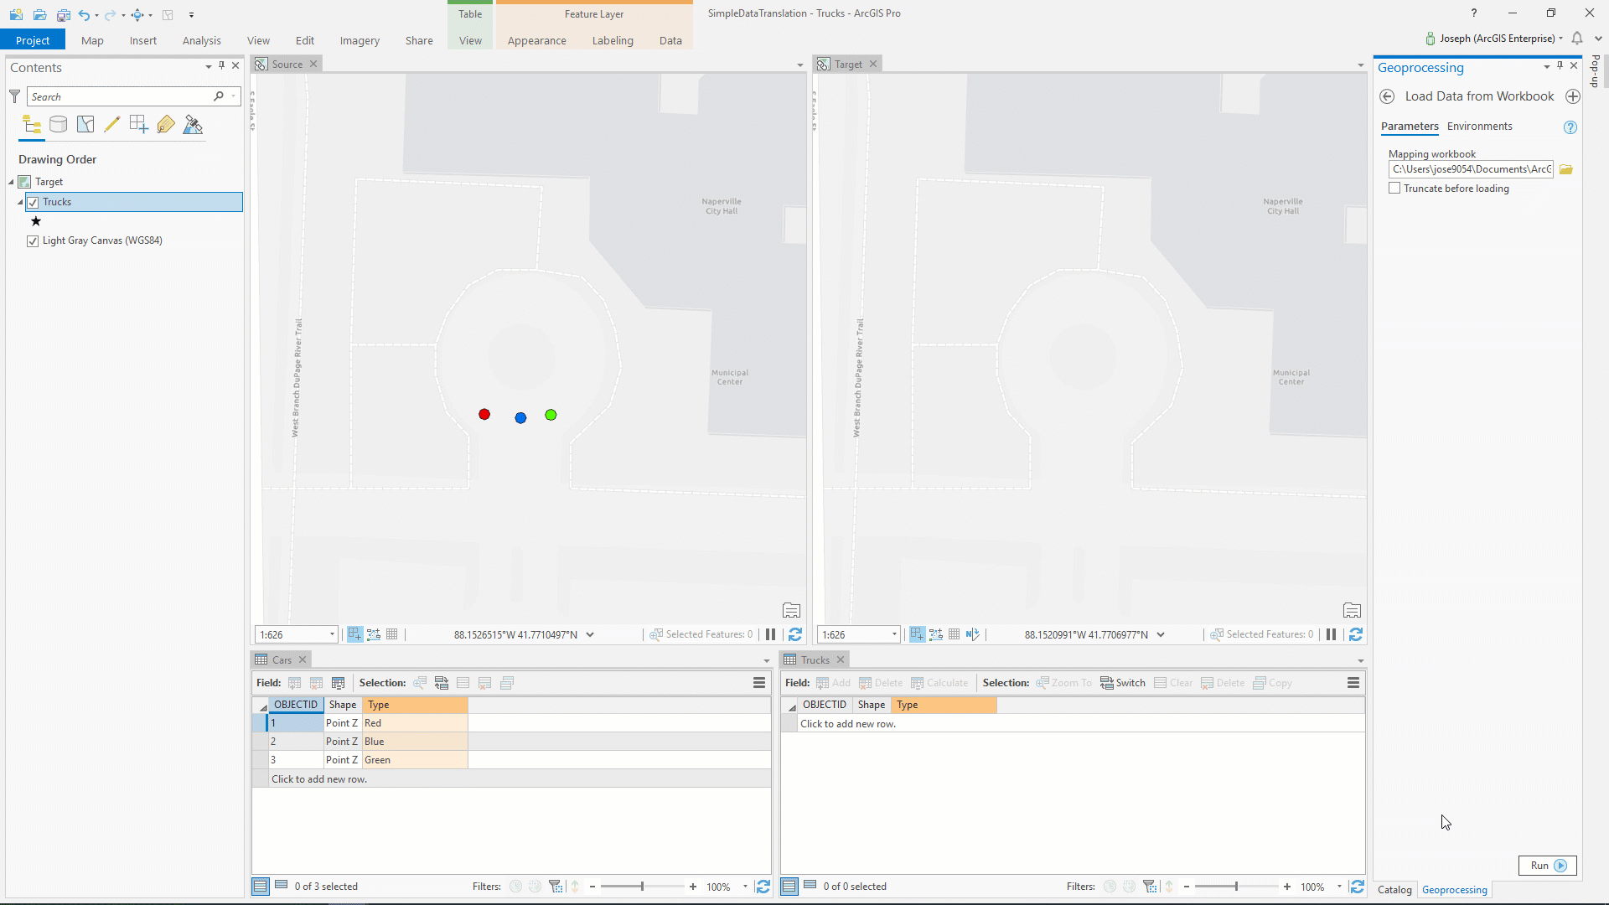The image size is (1609, 905).
Task: Collapse the Trucks layer expander
Action: (x=20, y=202)
